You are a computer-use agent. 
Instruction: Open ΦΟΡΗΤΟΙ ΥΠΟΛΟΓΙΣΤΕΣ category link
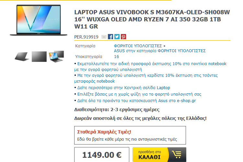coord(138,46)
